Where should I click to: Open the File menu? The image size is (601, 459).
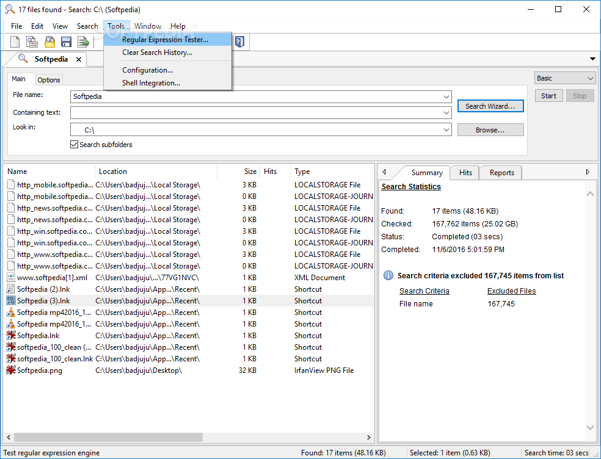coord(16,26)
